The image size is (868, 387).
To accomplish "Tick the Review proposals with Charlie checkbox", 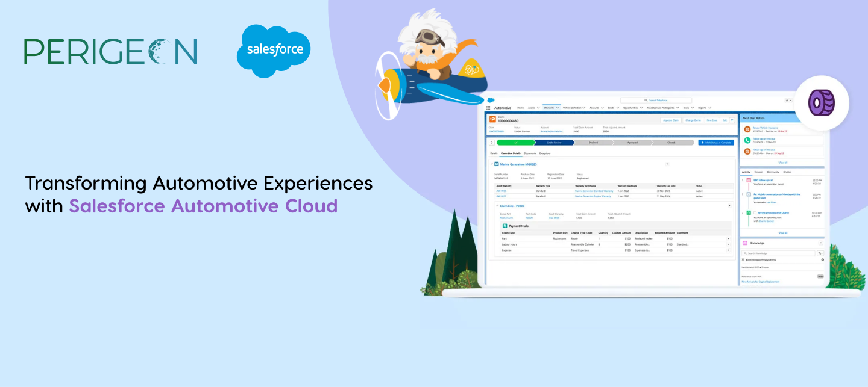I will pos(755,213).
